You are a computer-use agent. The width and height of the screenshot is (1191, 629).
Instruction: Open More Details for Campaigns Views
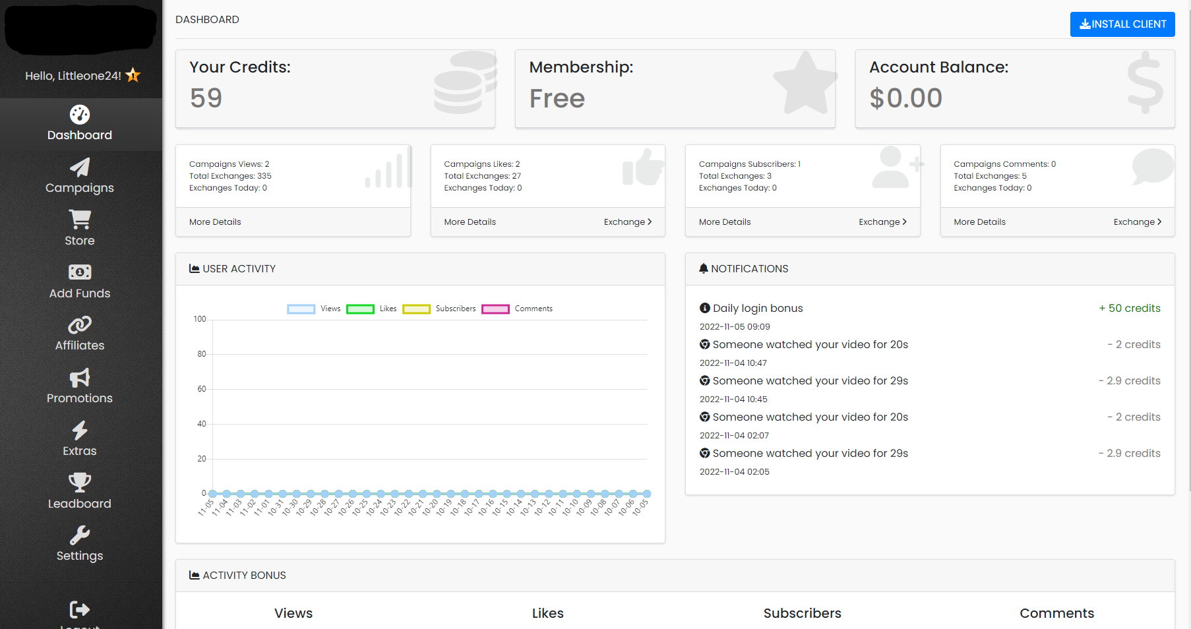click(x=215, y=222)
